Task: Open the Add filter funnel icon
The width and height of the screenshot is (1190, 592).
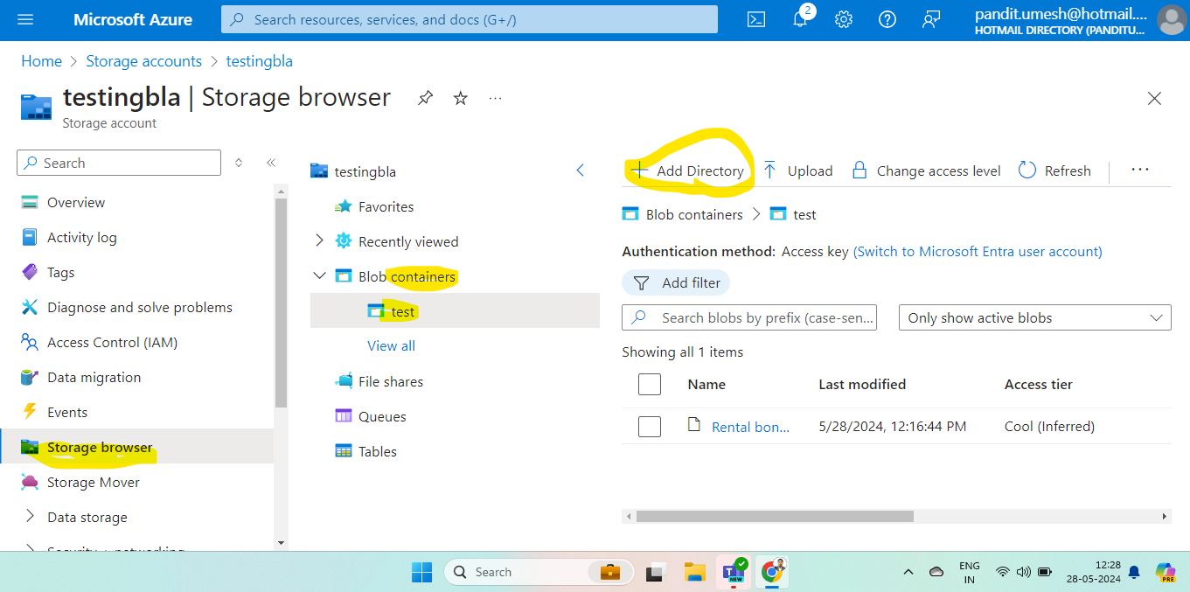Action: pyautogui.click(x=675, y=282)
